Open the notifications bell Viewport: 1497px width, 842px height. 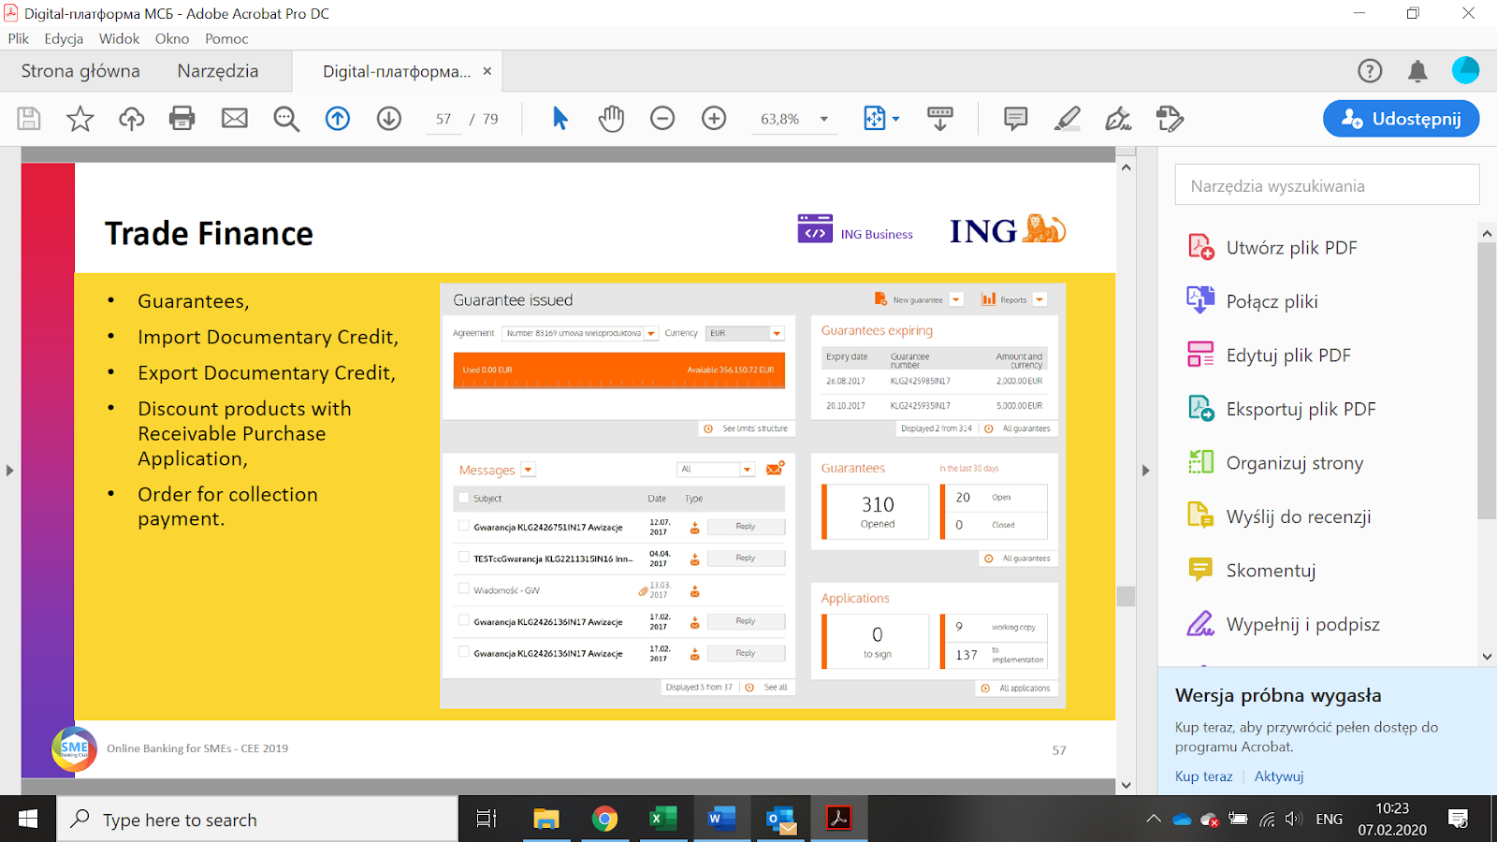(x=1417, y=71)
